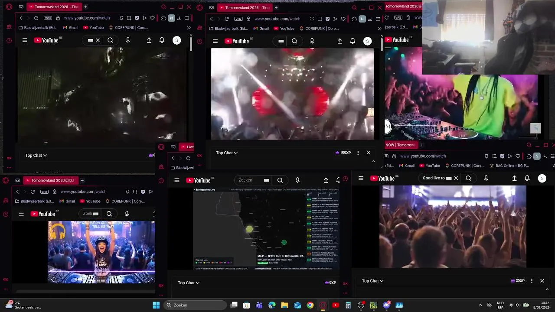
Task: Click 25XP badge in bottom-right window chat
Action: [x=518, y=281]
